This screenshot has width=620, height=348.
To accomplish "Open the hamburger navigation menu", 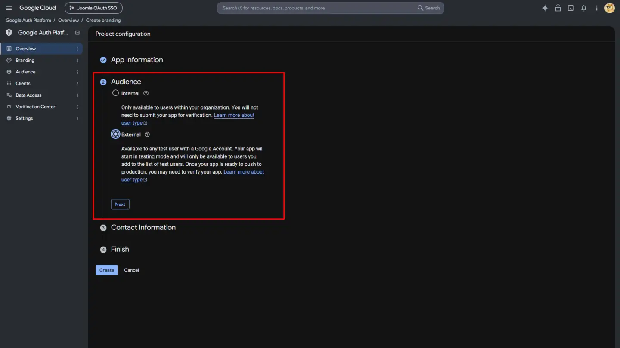I will (x=9, y=8).
